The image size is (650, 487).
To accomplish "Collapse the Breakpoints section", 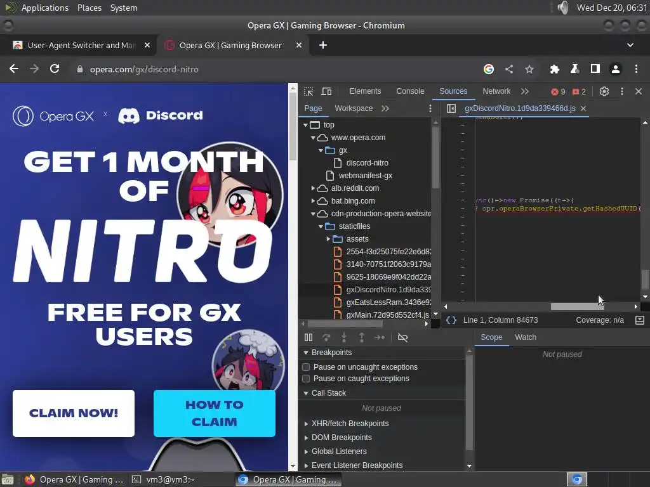I will pyautogui.click(x=306, y=353).
